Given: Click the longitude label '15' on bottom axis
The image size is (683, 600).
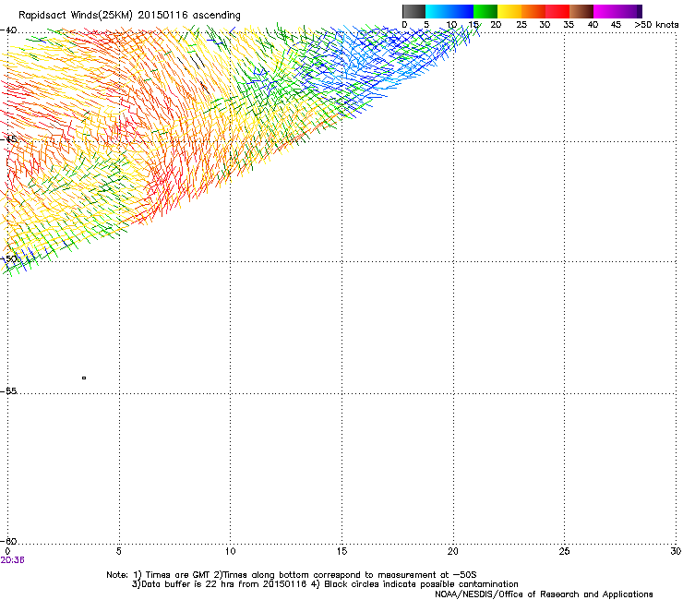Looking at the screenshot, I should point(341,551).
